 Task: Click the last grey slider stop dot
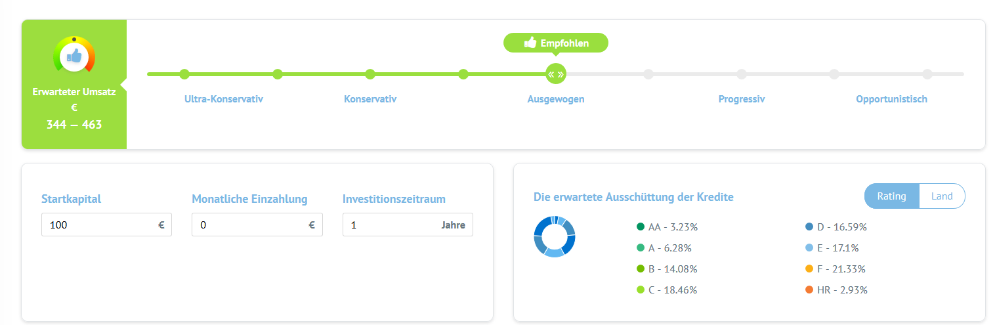click(927, 74)
